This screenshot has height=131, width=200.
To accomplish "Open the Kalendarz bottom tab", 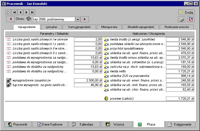I will (84, 124).
